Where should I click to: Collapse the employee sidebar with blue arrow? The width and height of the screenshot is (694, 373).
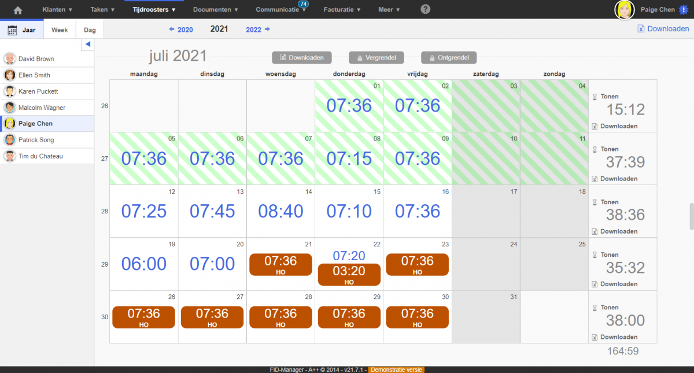coord(88,45)
